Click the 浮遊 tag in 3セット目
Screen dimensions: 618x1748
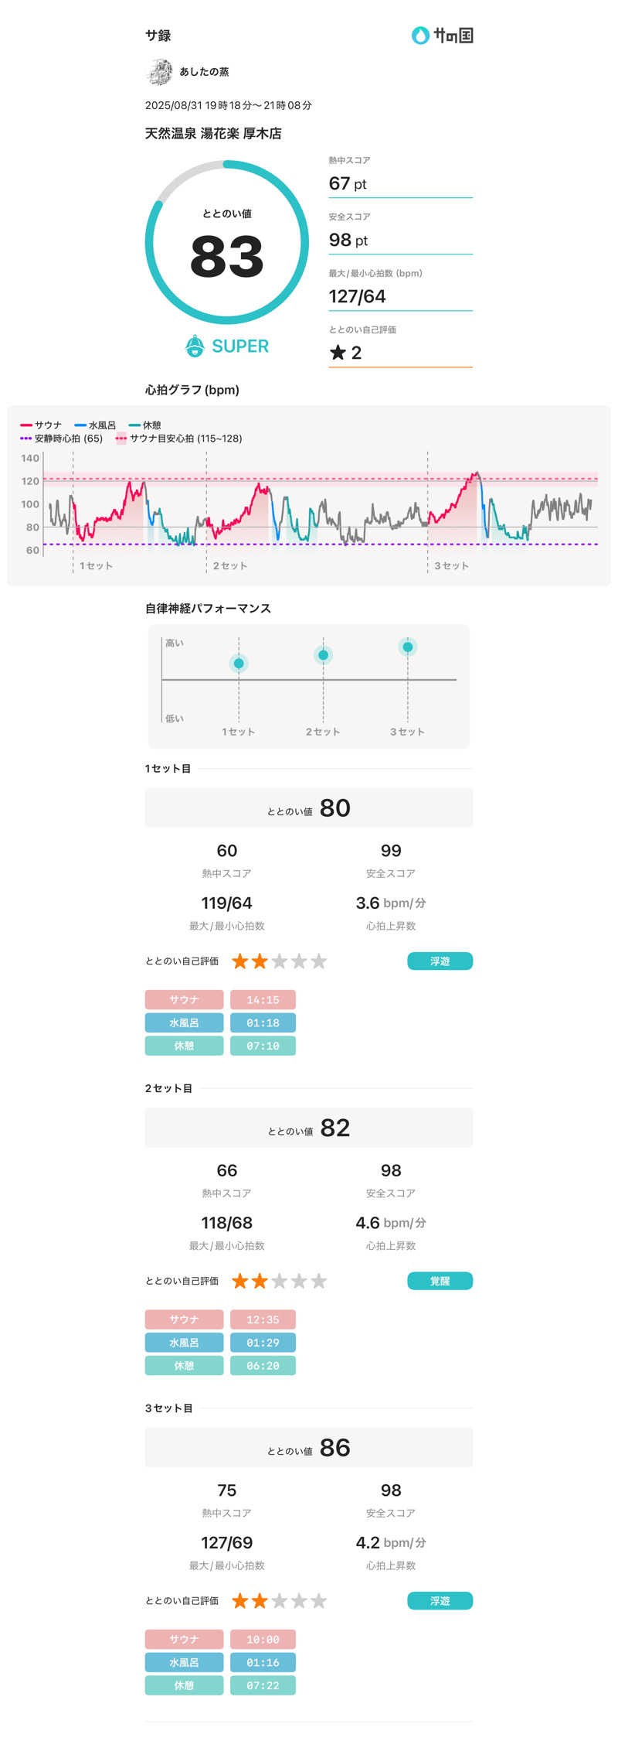(440, 1600)
